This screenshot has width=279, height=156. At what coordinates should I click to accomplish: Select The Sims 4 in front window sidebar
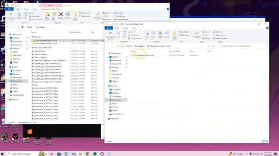(116, 74)
